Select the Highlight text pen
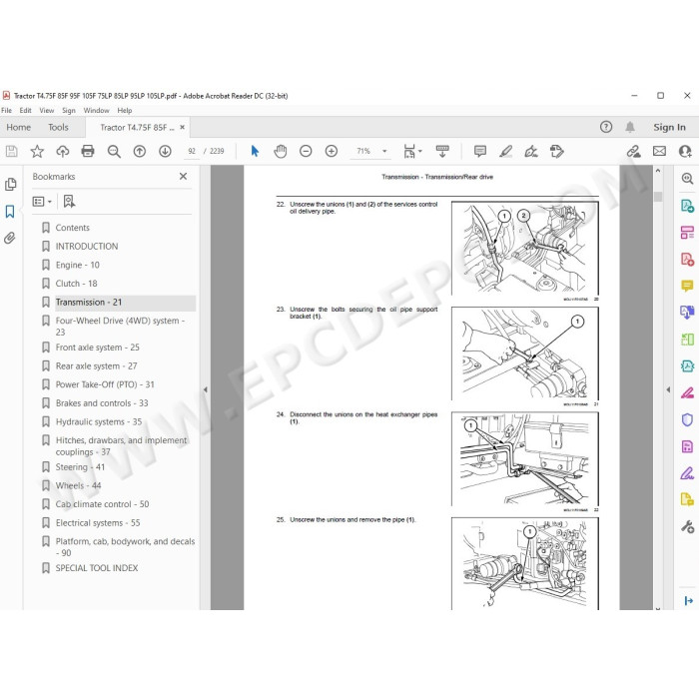 pyautogui.click(x=505, y=152)
